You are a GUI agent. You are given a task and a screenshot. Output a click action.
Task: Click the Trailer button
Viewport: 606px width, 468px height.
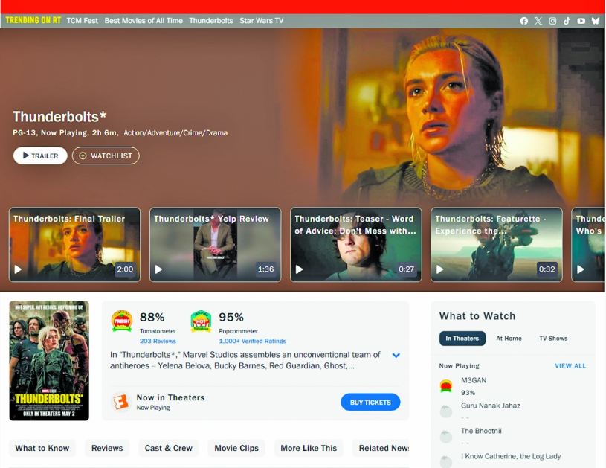point(40,156)
